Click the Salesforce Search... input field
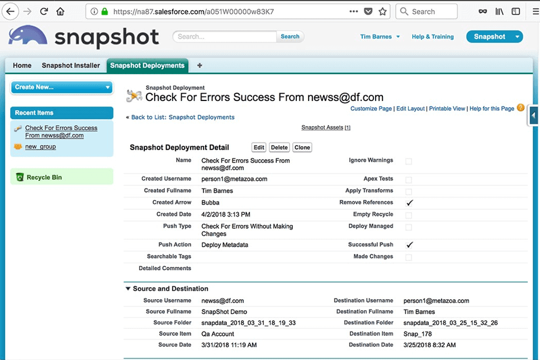The image size is (540, 360). coord(225,36)
